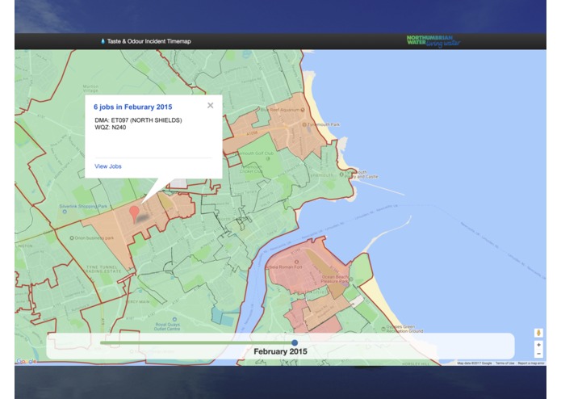Image resolution: width=561 pixels, height=399 pixels.
Task: Click the Northumbrian Water logo
Action: pyautogui.click(x=433, y=41)
